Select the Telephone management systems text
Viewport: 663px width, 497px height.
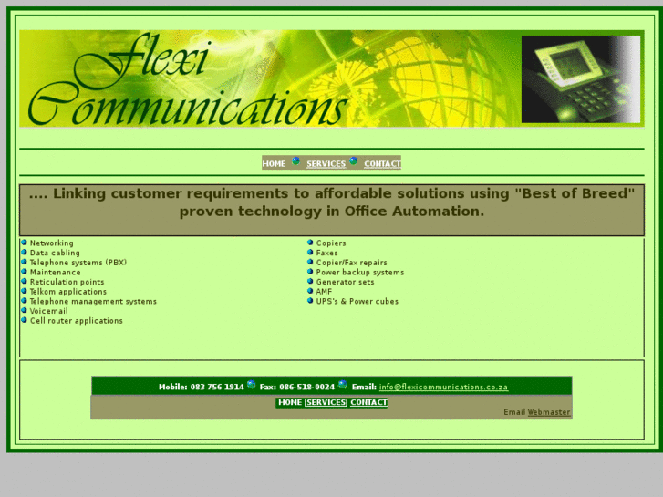[x=93, y=302]
